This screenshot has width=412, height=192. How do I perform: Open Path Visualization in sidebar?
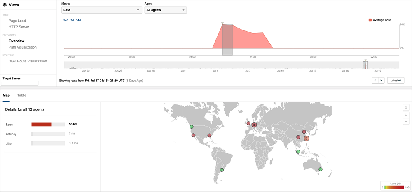23,47
